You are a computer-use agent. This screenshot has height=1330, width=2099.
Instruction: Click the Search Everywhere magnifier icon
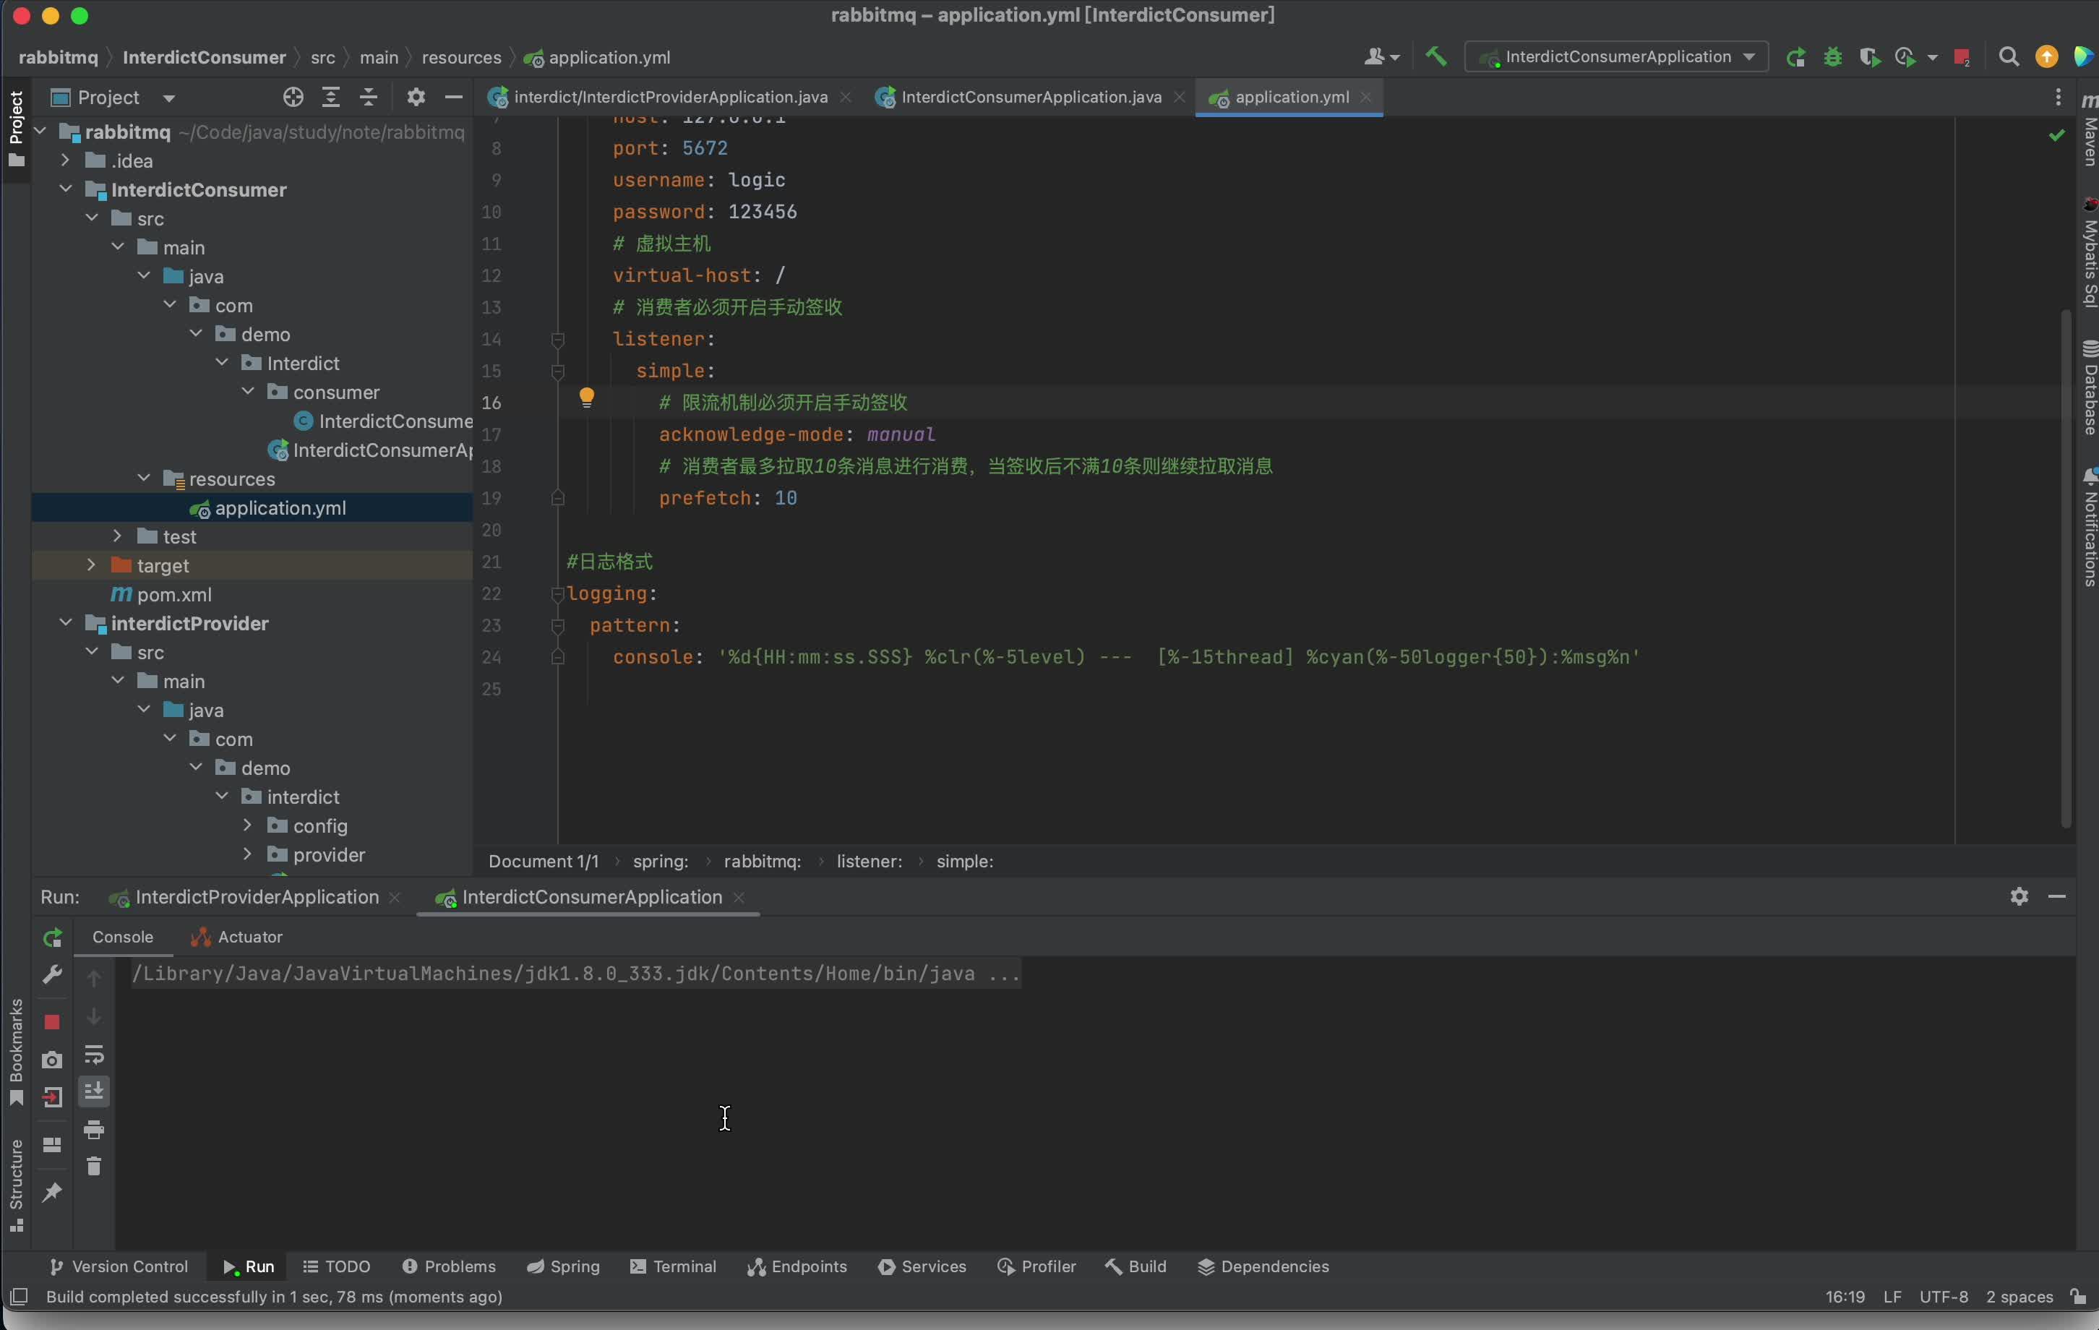pyautogui.click(x=2009, y=58)
